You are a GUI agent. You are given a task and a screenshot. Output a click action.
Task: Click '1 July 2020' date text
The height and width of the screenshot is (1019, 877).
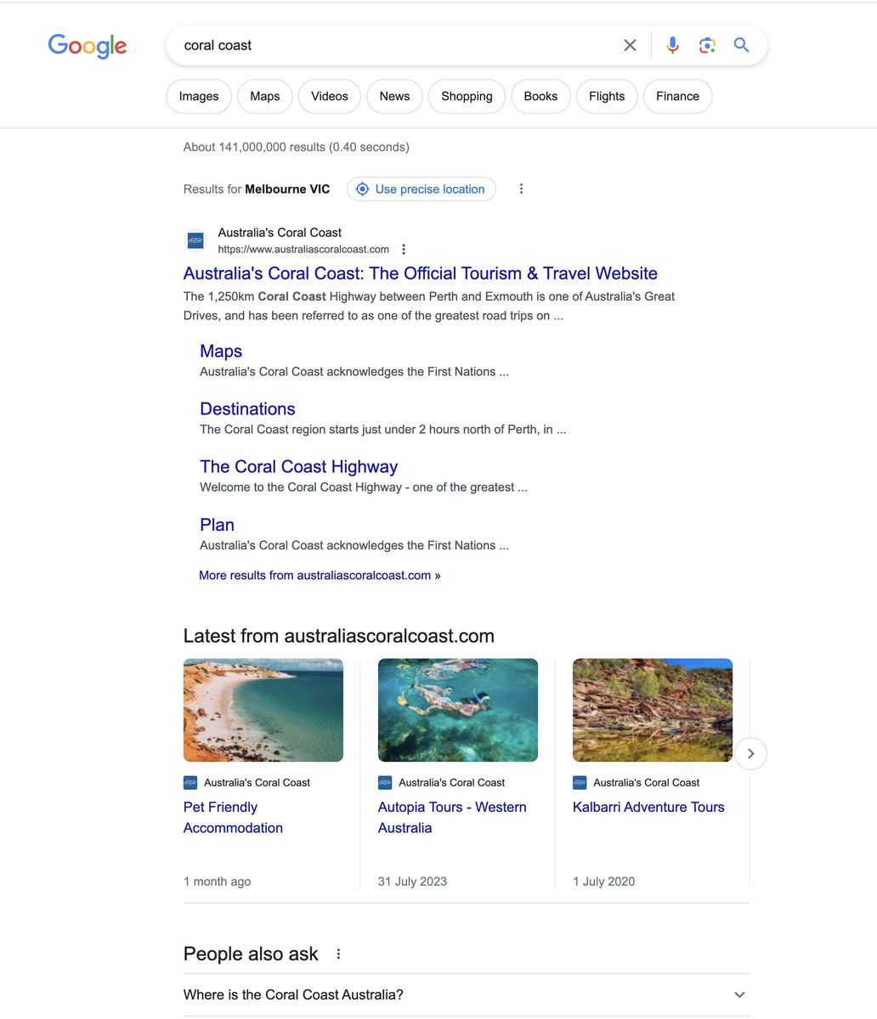(603, 881)
